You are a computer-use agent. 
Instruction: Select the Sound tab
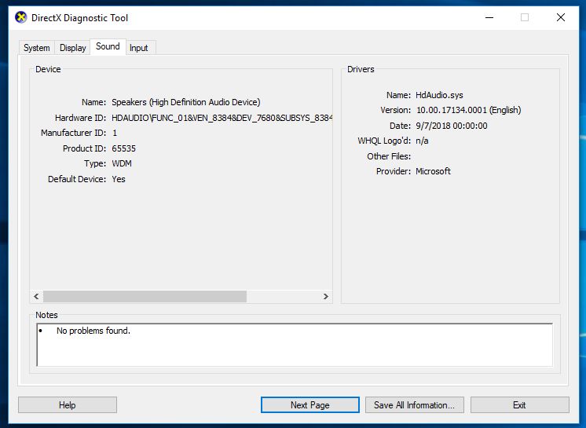tap(108, 46)
